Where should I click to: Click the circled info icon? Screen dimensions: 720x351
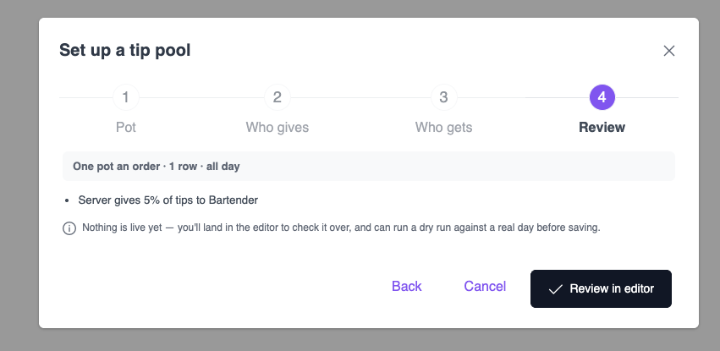pos(69,228)
